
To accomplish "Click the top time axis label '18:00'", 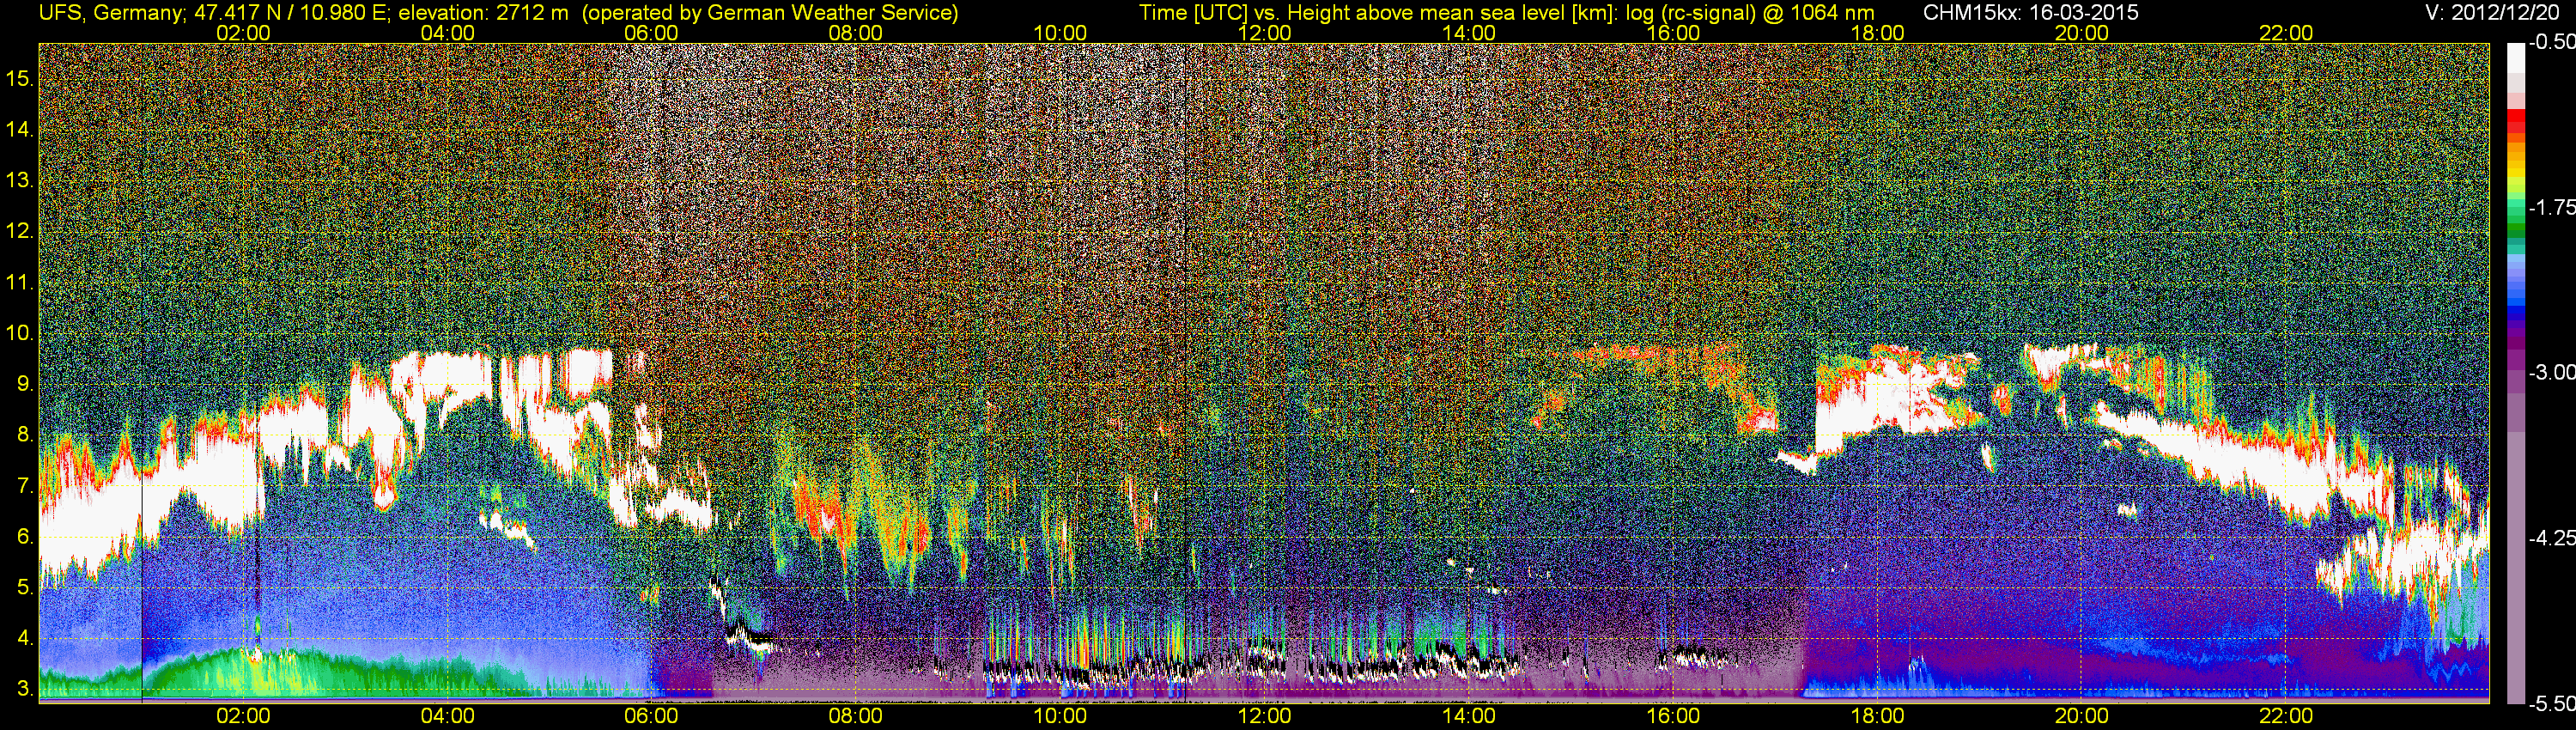I will click(1877, 33).
